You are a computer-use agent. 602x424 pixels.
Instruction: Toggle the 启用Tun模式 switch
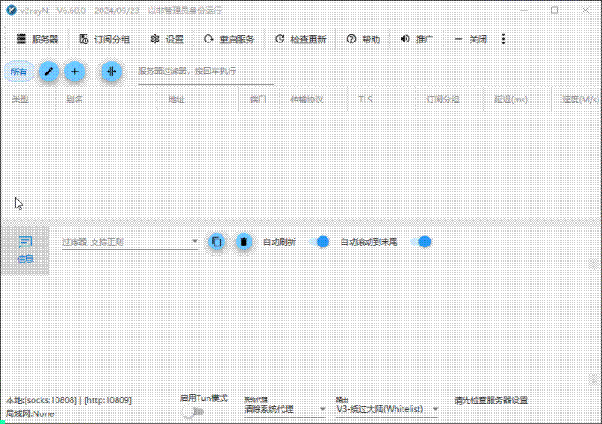(192, 412)
